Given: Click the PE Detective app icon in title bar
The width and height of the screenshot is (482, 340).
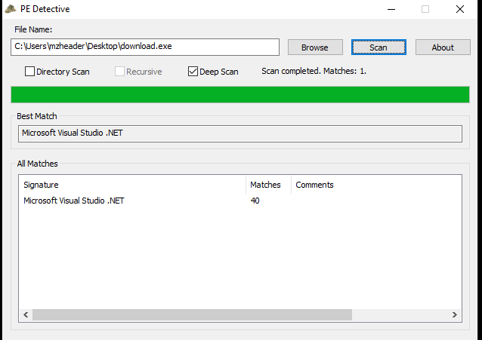Looking at the screenshot, I should pyautogui.click(x=11, y=9).
